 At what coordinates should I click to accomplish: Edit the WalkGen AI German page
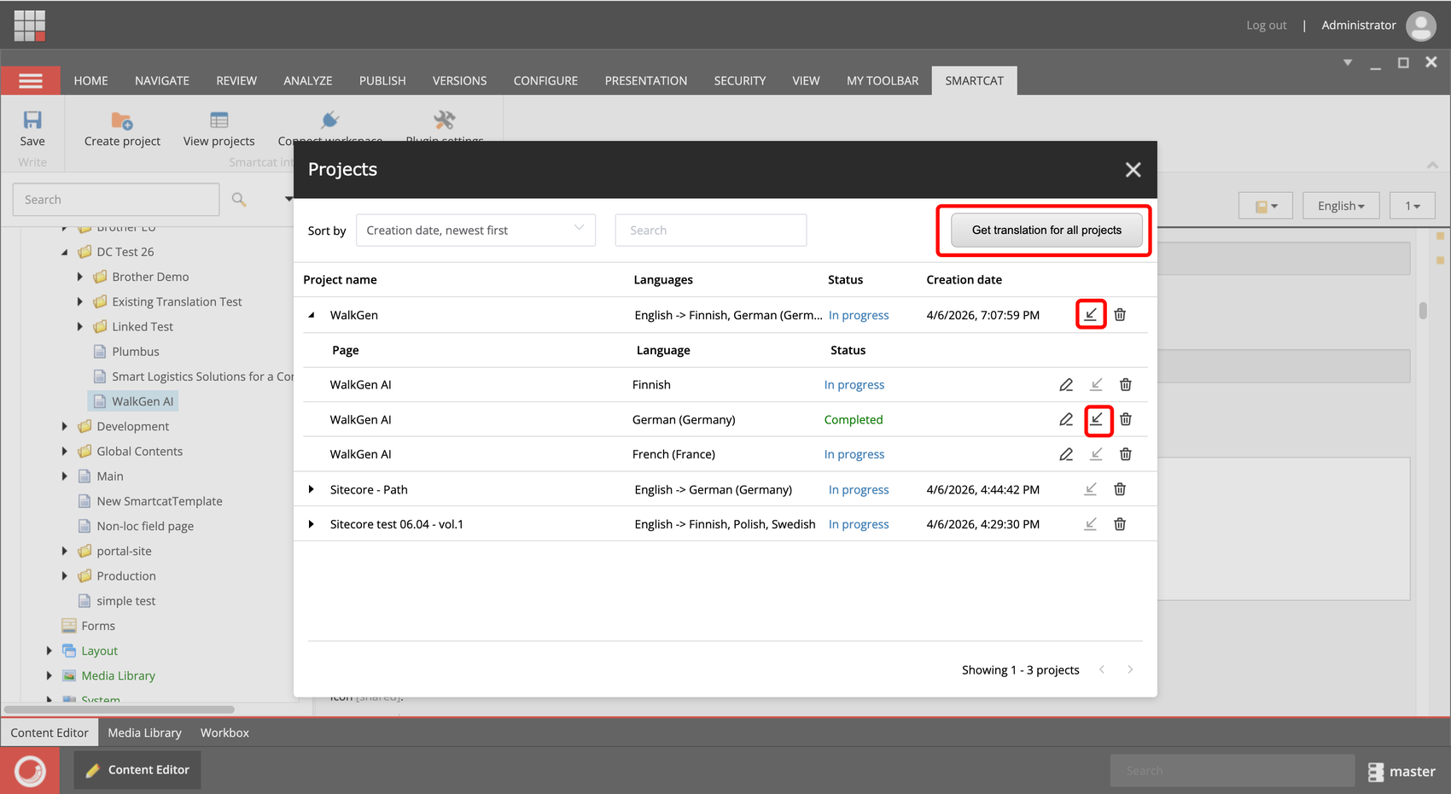(1066, 419)
